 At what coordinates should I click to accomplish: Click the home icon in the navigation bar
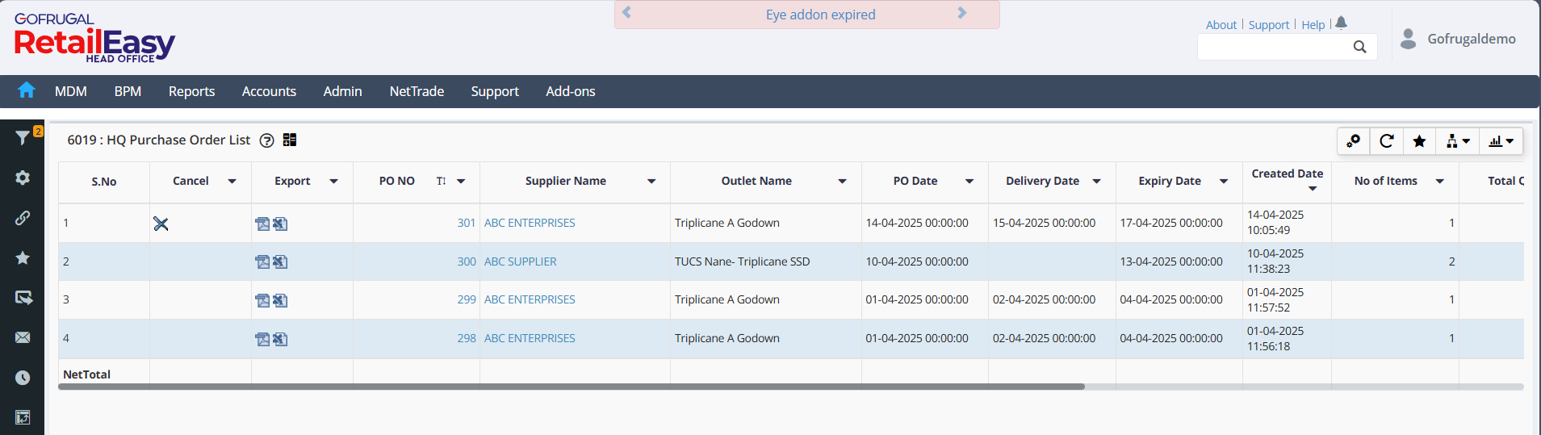point(27,90)
